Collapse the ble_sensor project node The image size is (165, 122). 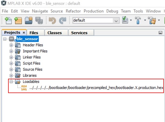click(x=5, y=39)
